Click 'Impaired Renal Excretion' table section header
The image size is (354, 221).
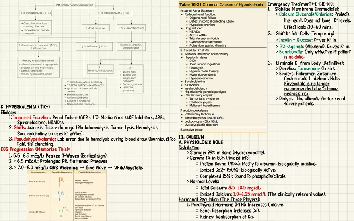point(197,10)
